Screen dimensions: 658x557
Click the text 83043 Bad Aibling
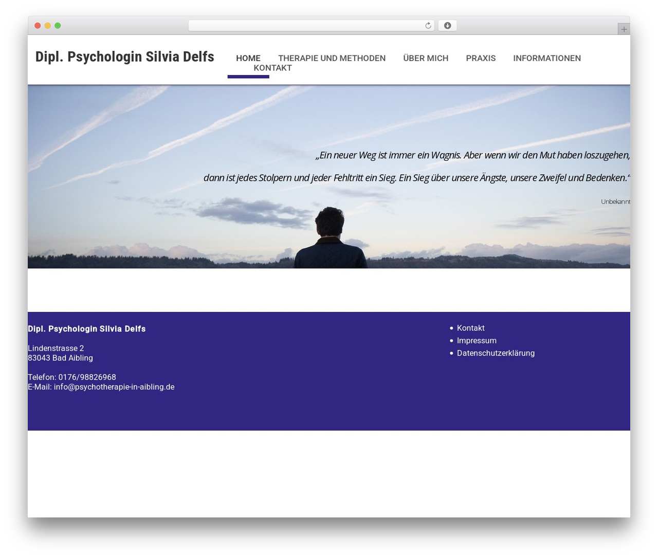click(60, 358)
